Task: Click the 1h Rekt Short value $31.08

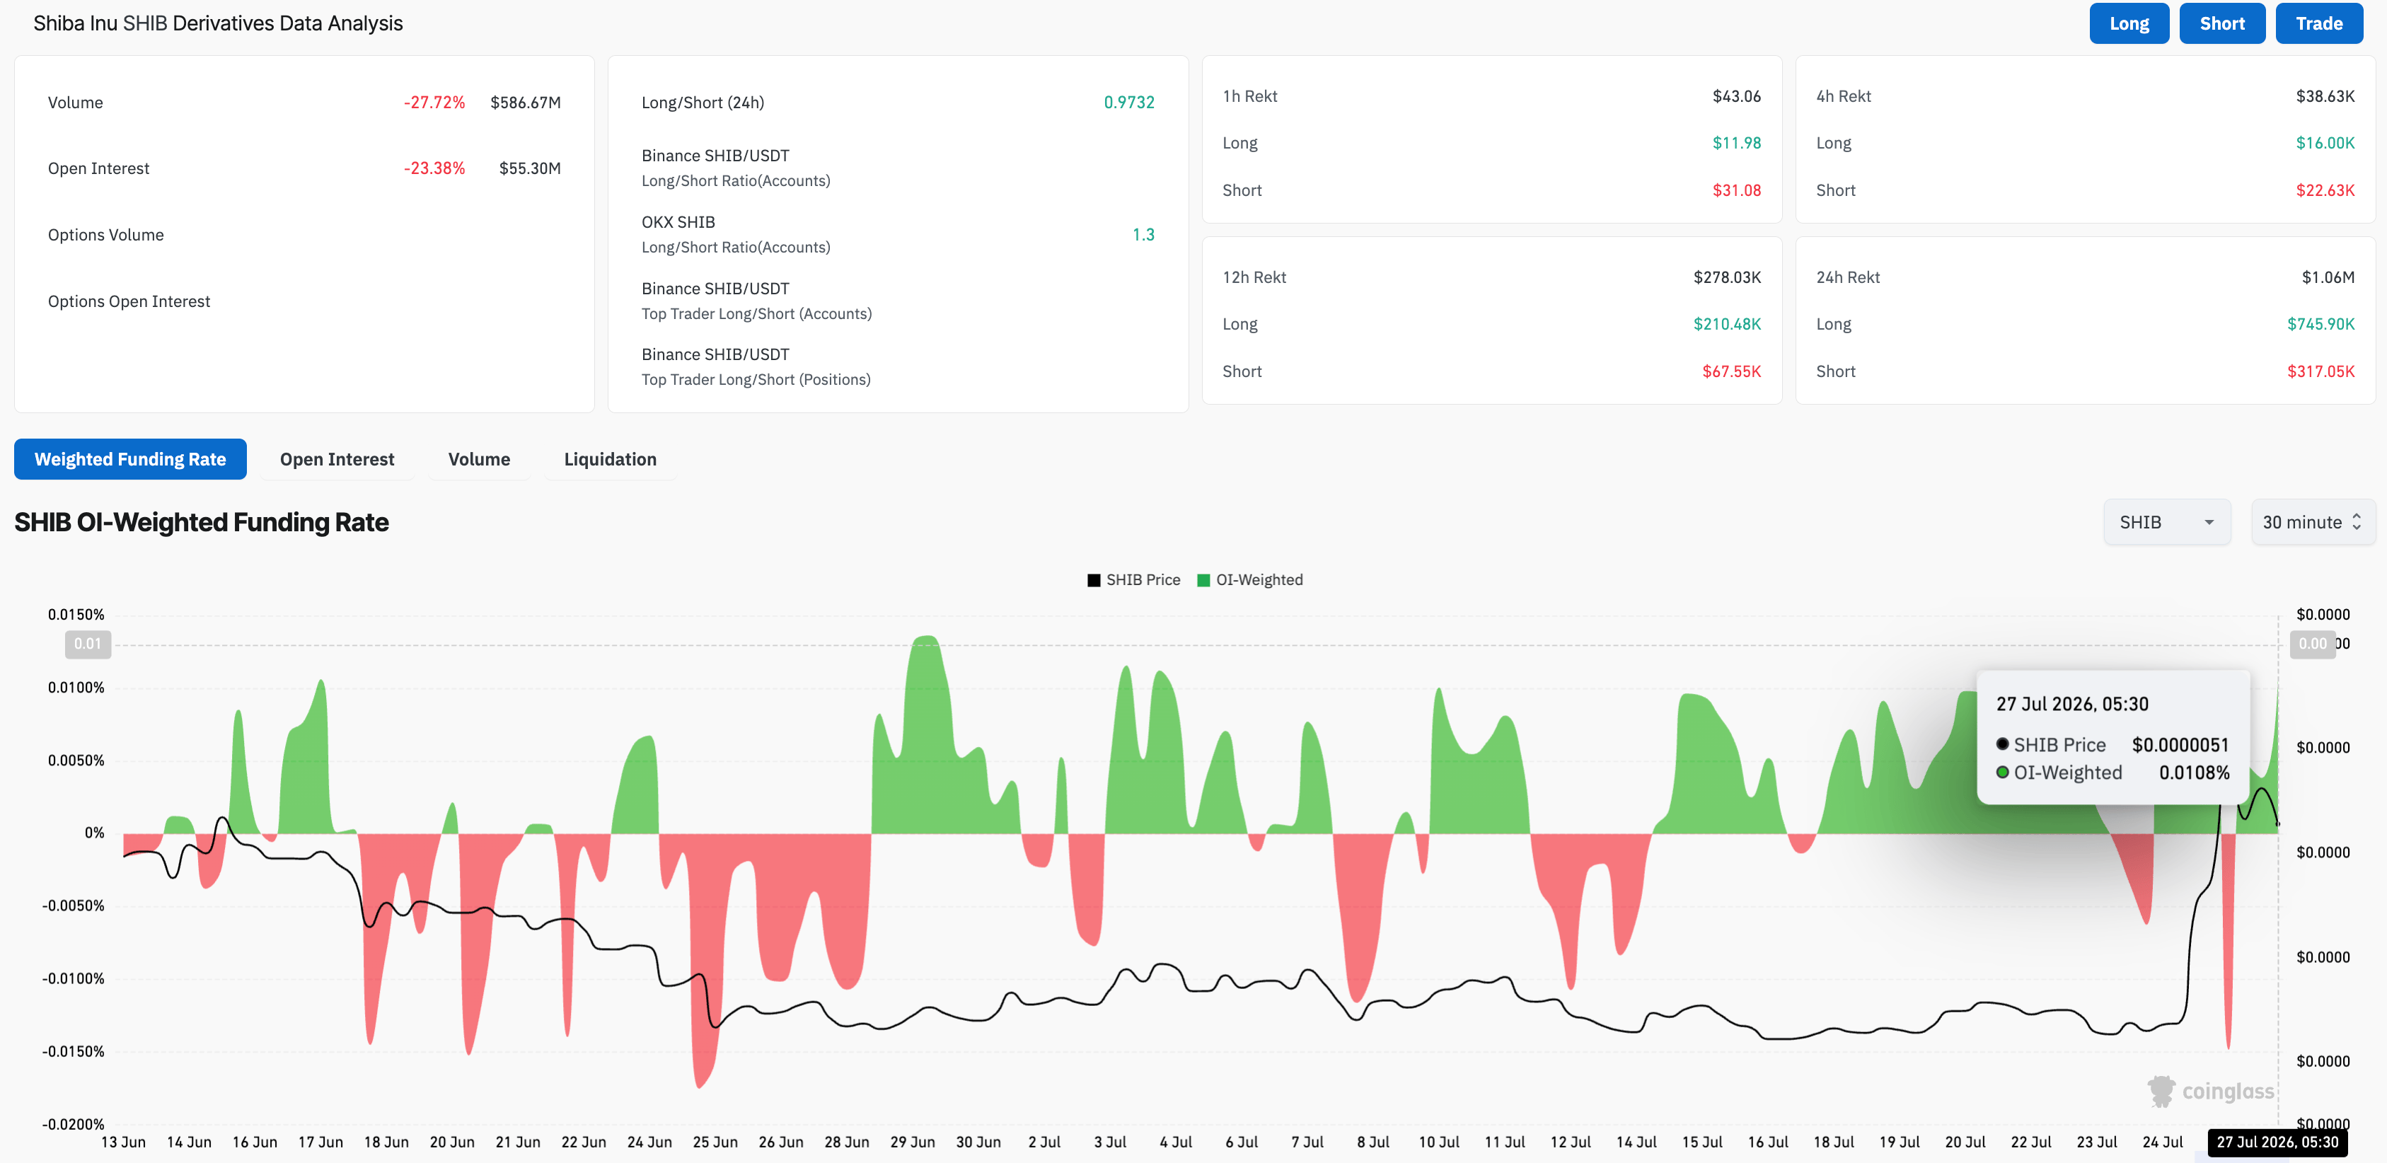Action: point(1737,190)
